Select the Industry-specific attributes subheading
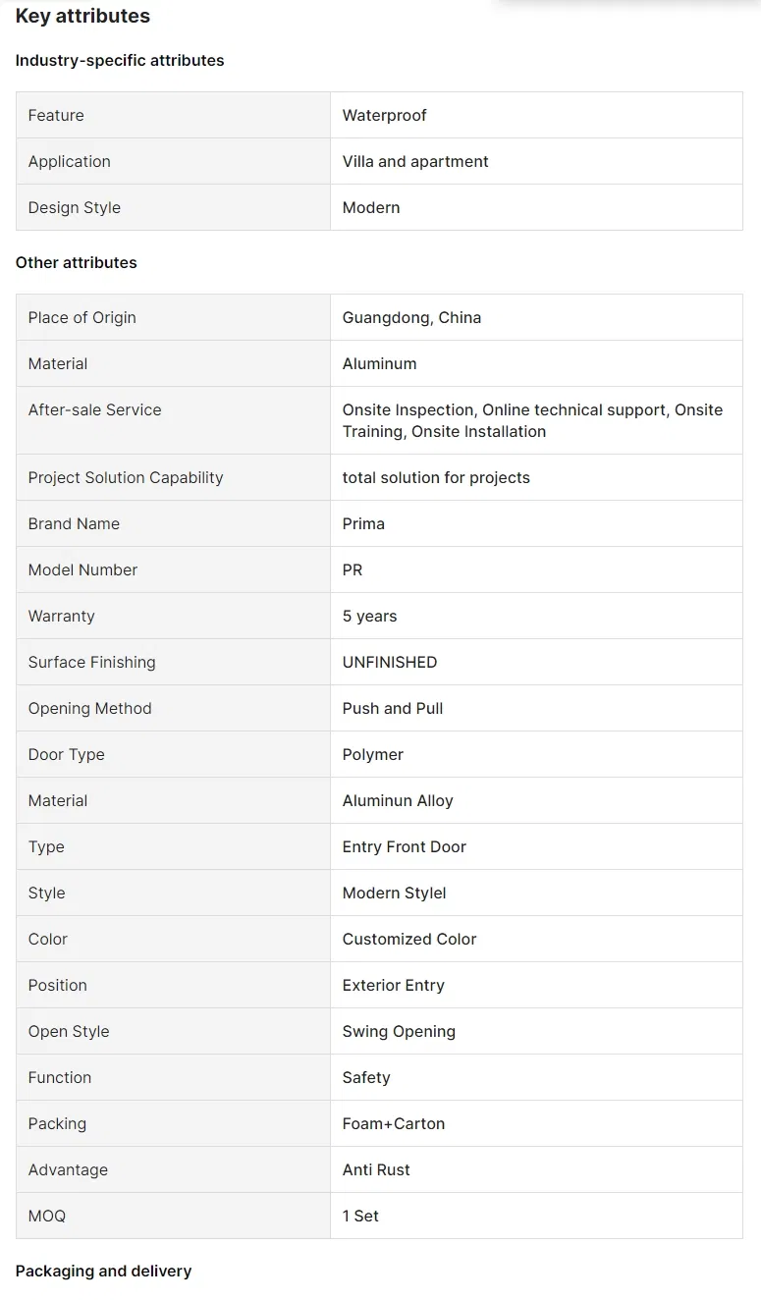The image size is (761, 1300). coord(120,60)
